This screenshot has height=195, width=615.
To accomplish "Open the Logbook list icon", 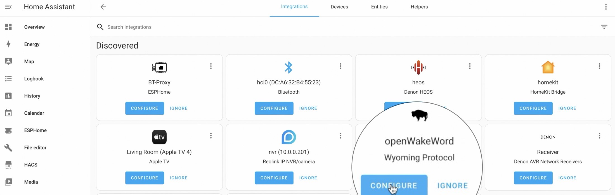I will click(x=8, y=79).
